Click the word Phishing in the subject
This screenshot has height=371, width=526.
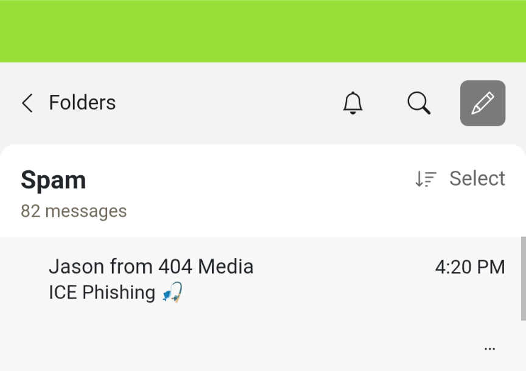click(x=119, y=293)
